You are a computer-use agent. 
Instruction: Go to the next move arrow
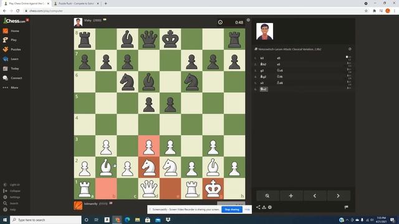[338, 196]
